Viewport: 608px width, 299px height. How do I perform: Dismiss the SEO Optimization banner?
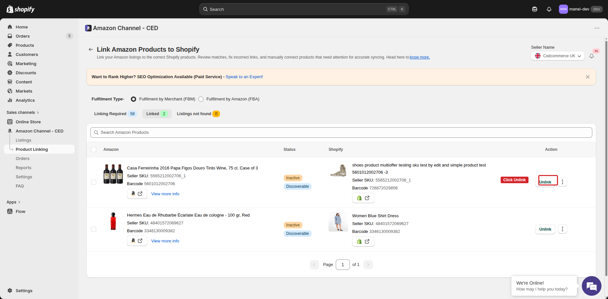point(588,77)
